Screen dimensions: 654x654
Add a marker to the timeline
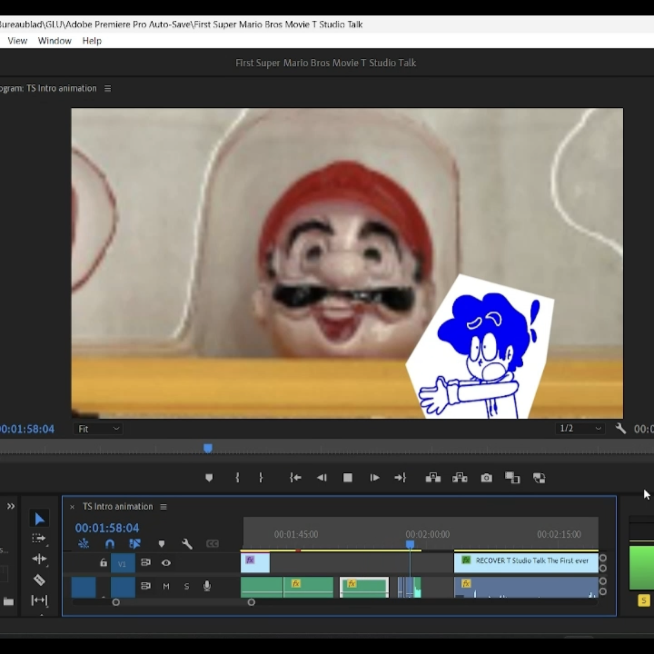pyautogui.click(x=162, y=543)
